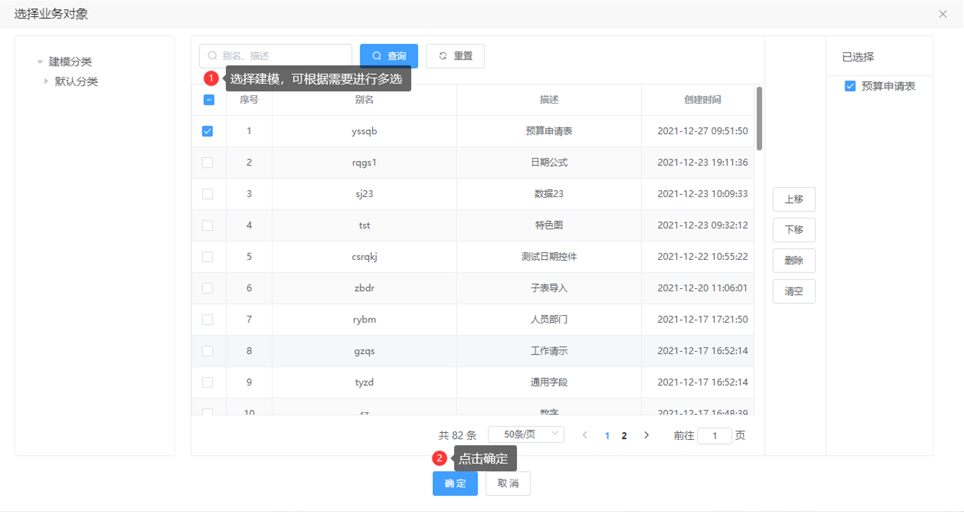
Task: Click the 清空 clear all button
Action: pos(794,291)
